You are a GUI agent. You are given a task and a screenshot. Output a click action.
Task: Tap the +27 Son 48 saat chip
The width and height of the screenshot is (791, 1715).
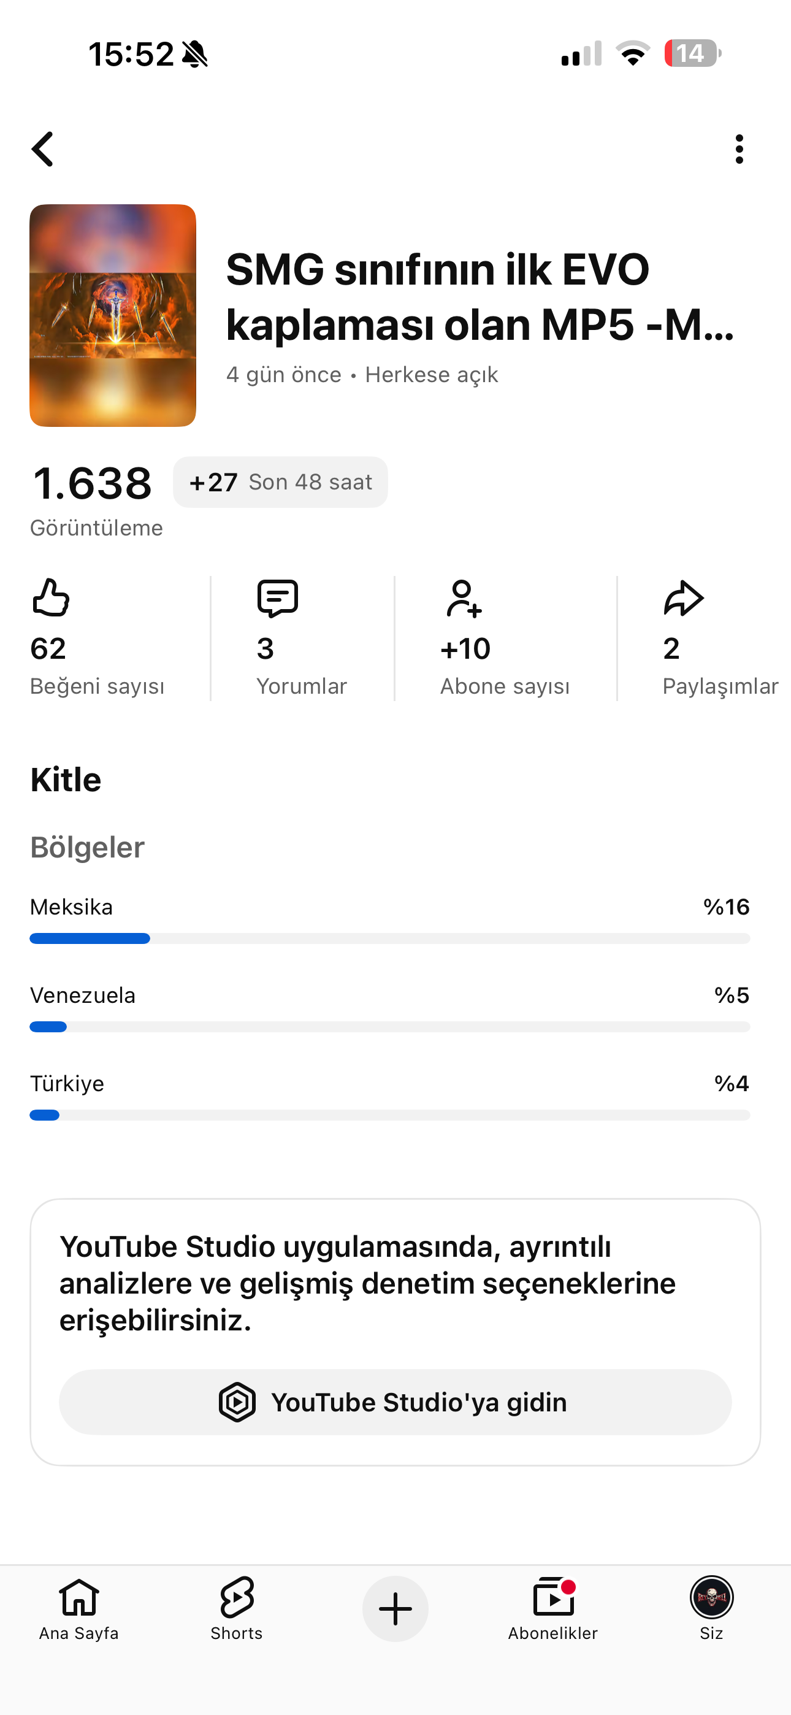tap(280, 482)
